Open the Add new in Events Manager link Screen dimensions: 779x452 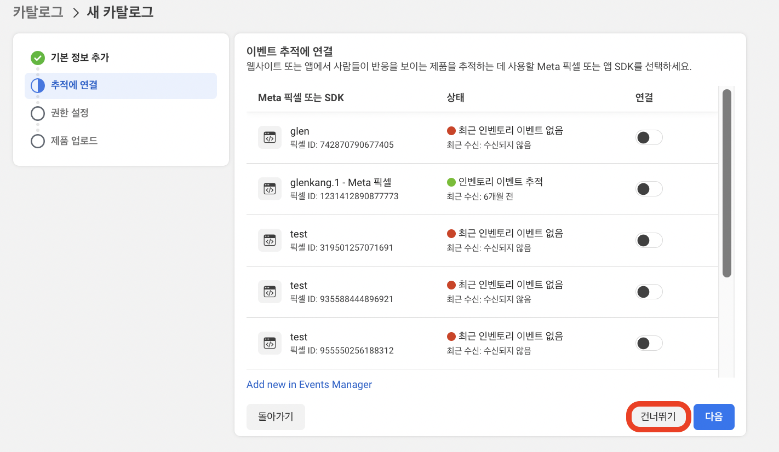309,384
